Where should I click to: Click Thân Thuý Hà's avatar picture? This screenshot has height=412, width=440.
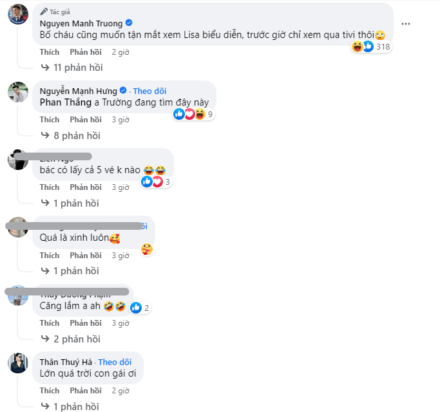[18, 363]
